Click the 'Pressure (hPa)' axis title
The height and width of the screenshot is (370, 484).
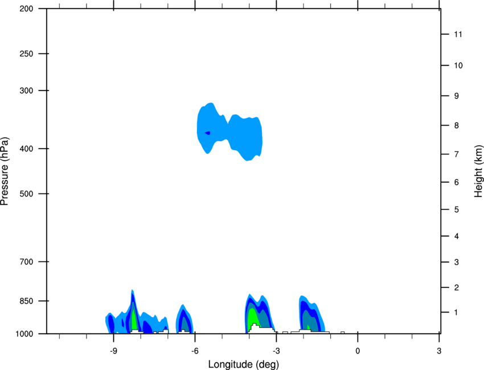pyautogui.click(x=5, y=171)
